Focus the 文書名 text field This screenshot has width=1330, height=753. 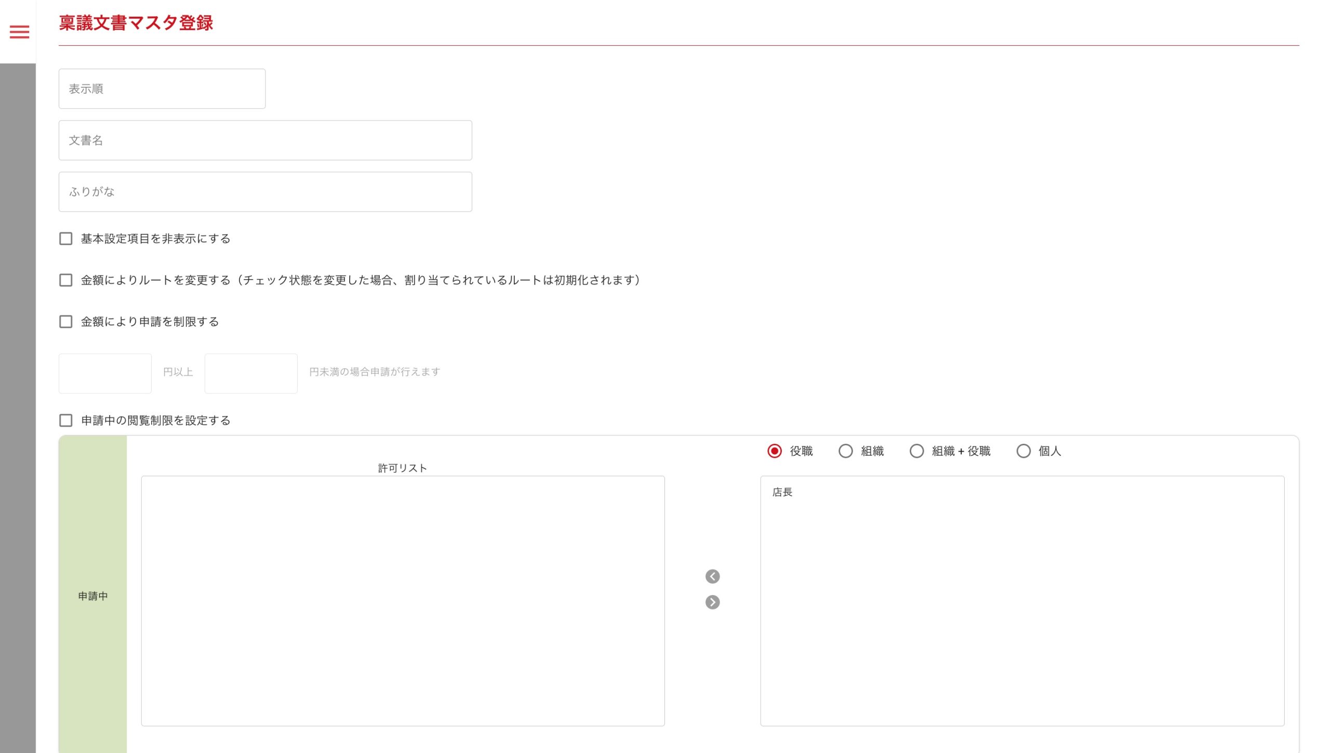point(265,140)
